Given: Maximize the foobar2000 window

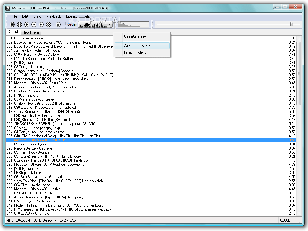Looking at the screenshot, I should 285,7.
